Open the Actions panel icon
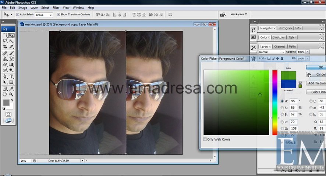326x176 pixels. [254, 37]
